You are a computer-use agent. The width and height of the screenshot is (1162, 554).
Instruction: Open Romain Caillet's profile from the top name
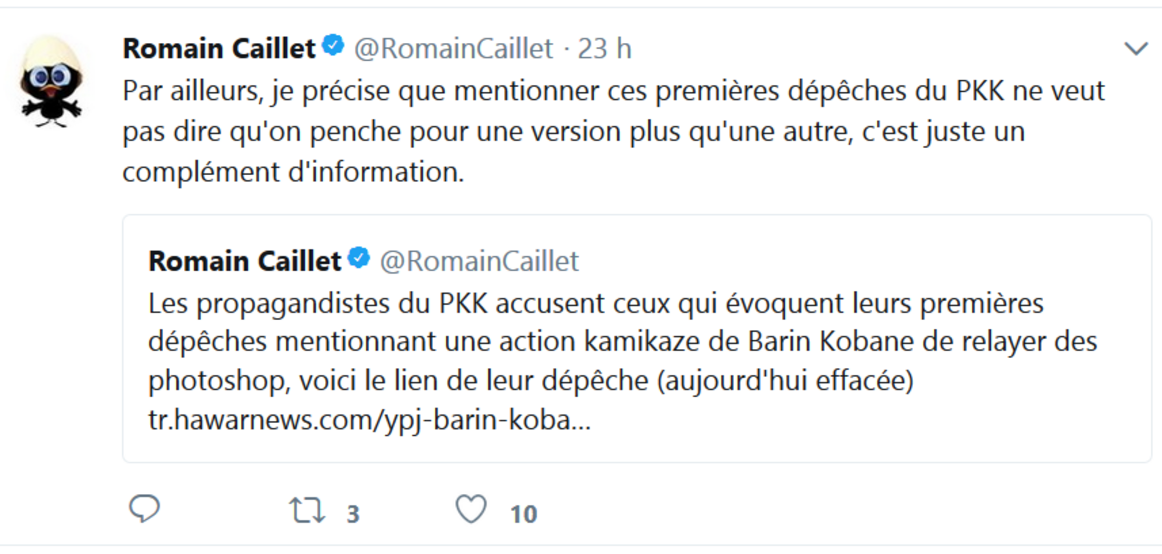click(x=219, y=49)
